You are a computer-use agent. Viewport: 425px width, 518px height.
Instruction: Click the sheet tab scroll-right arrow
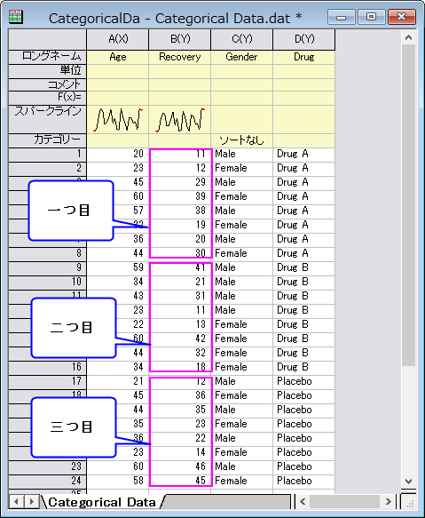pyautogui.click(x=31, y=502)
